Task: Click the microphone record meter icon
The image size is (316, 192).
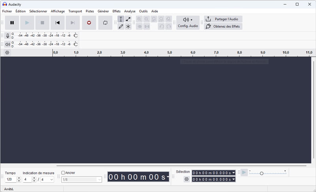Action: [x=8, y=36]
